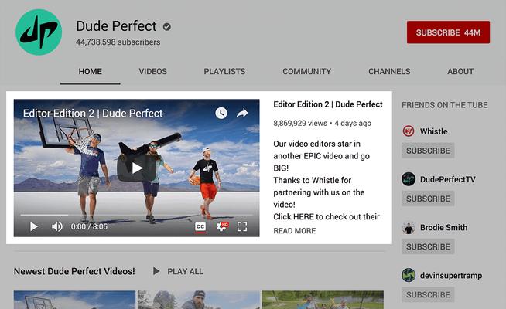Subscribe to the Whistle channel
Screen dimensions: 506x309
coord(428,151)
